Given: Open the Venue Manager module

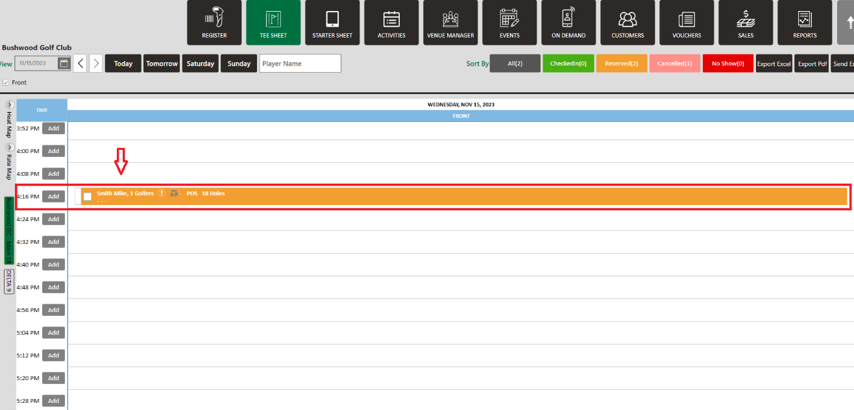Looking at the screenshot, I should (x=450, y=23).
